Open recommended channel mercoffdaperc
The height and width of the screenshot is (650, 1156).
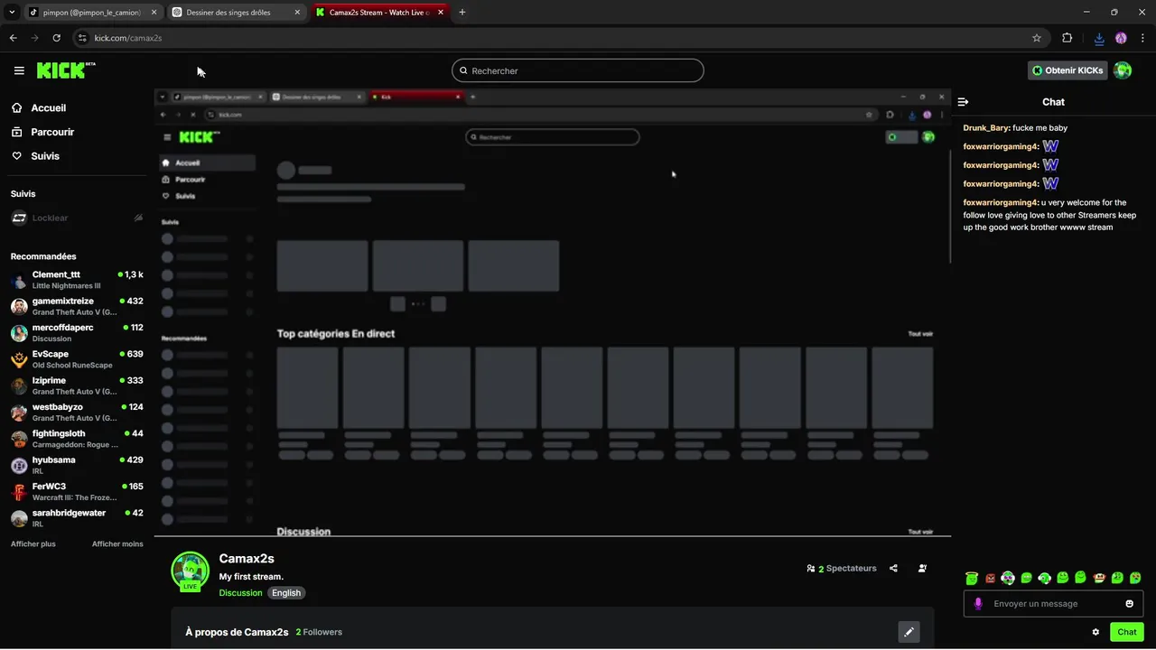tap(77, 333)
